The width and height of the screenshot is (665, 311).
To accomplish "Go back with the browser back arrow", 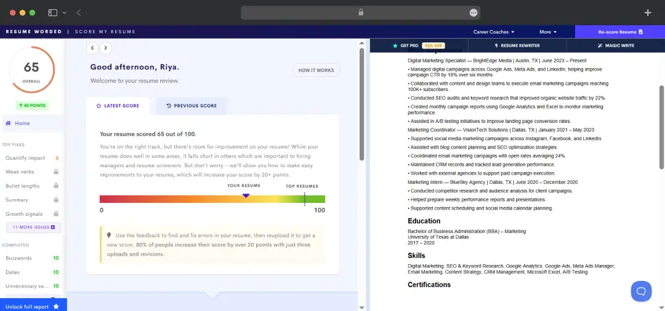I will (79, 13).
